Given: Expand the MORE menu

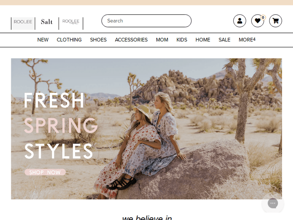Looking at the screenshot, I should [247, 40].
